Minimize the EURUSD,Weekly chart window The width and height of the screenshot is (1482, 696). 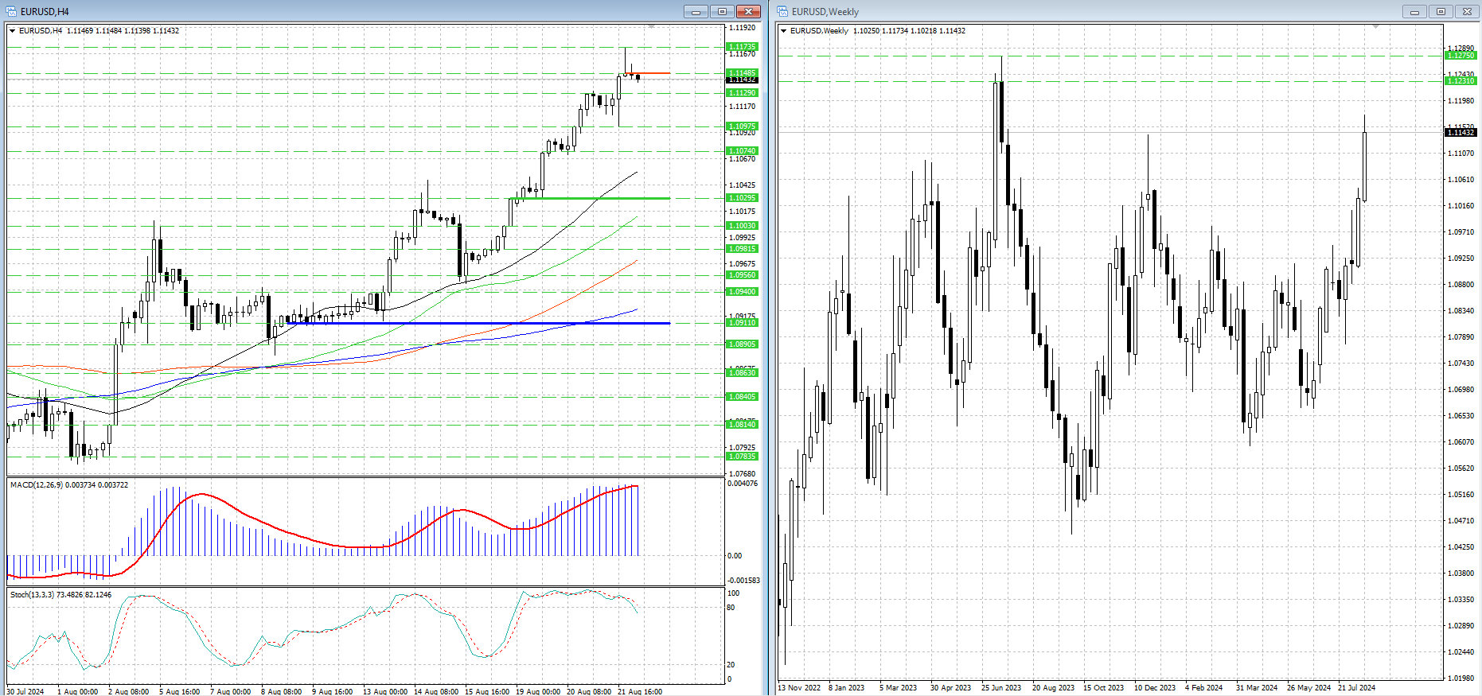tap(1414, 11)
